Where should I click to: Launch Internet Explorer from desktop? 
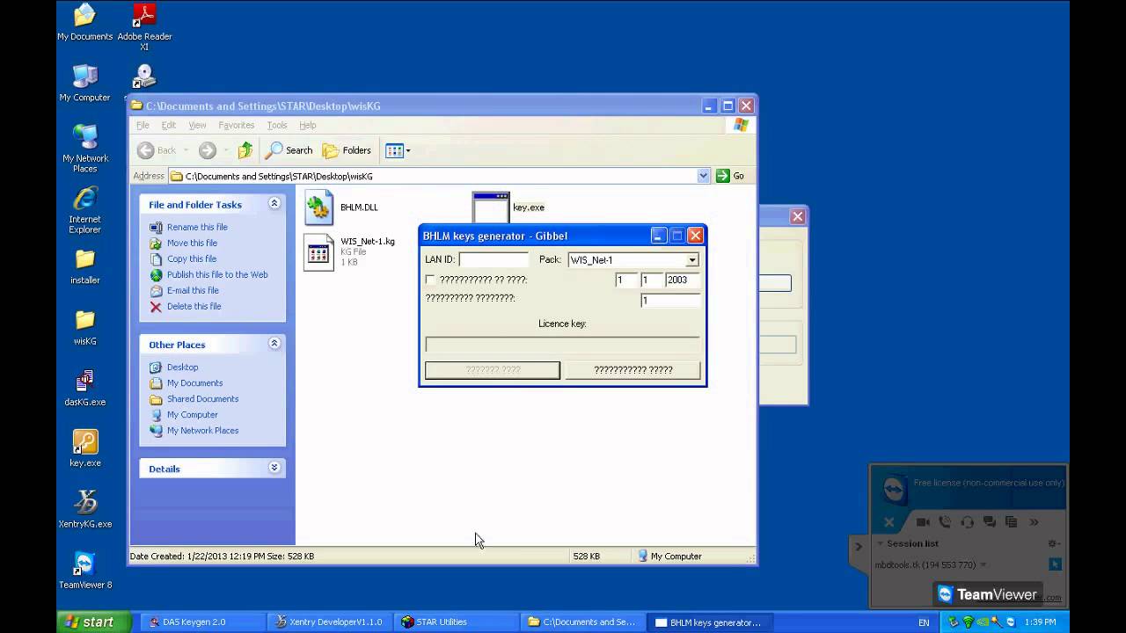pos(85,209)
